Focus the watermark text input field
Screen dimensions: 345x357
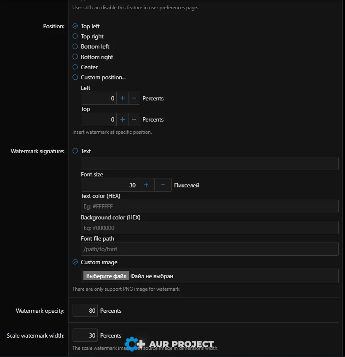tap(209, 164)
